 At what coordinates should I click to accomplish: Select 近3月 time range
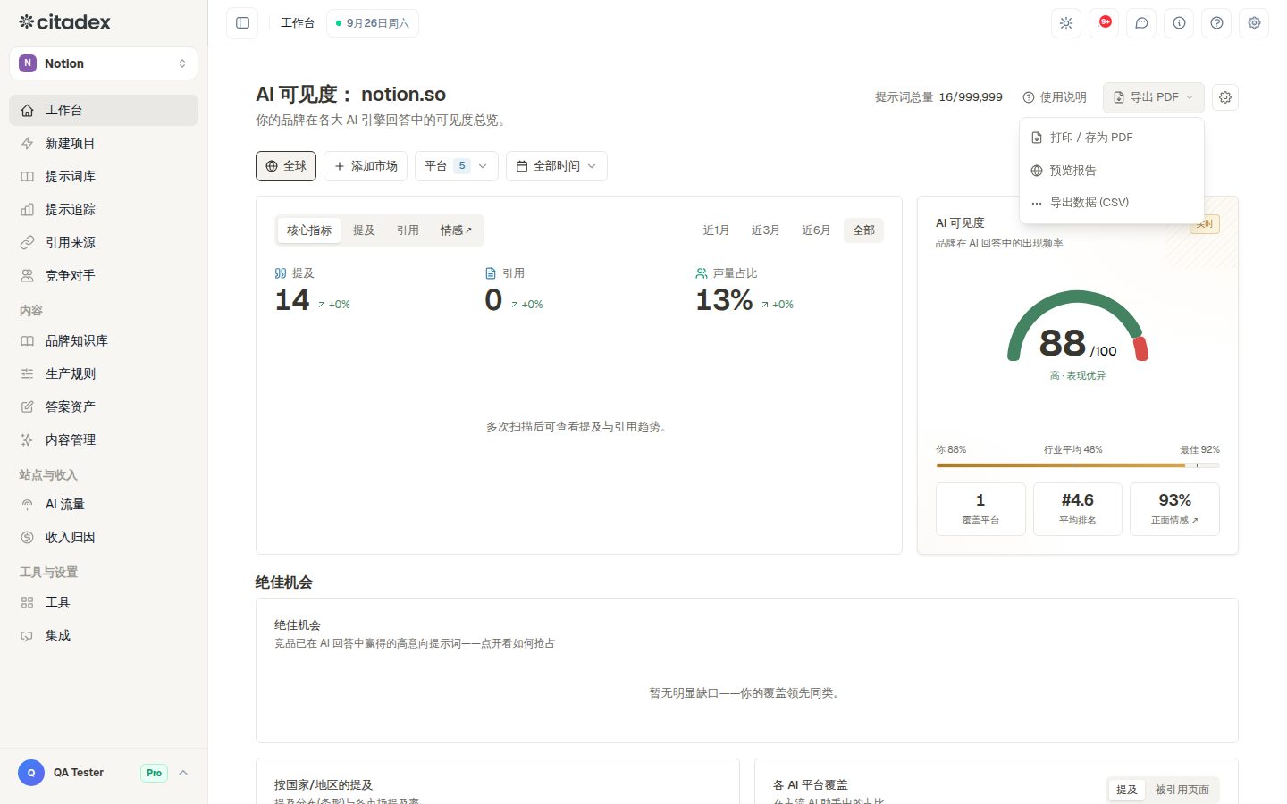765,230
